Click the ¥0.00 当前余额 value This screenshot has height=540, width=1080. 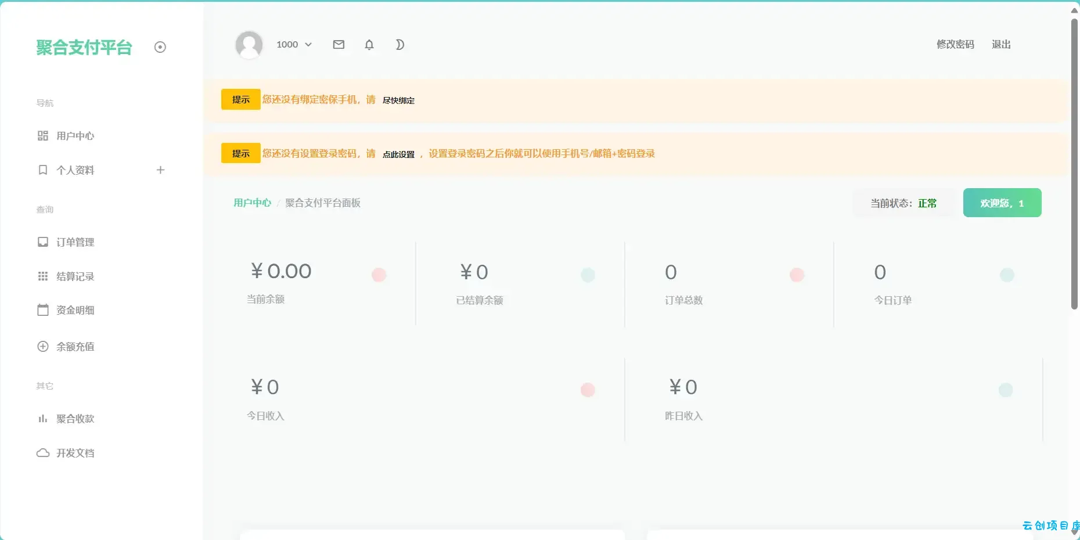point(281,271)
